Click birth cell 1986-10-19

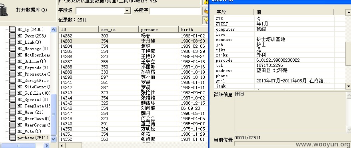[193, 72]
